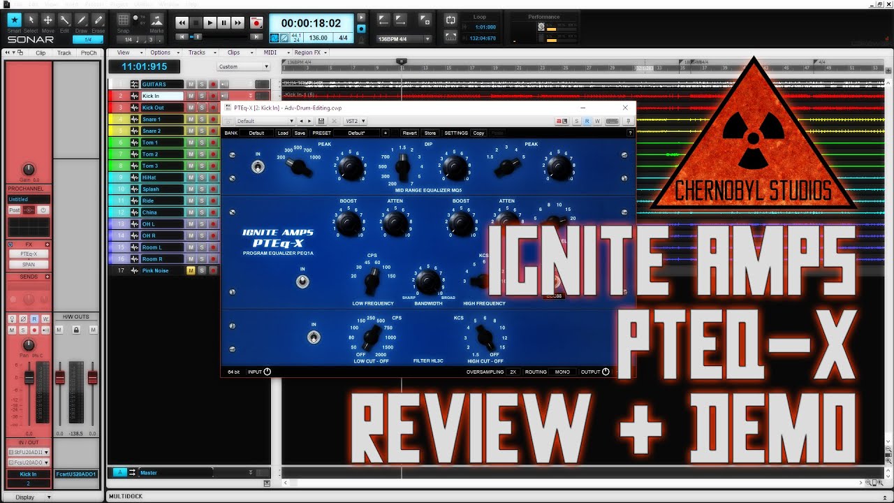Open the plugin help question mark
The image size is (894, 503).
[x=629, y=133]
